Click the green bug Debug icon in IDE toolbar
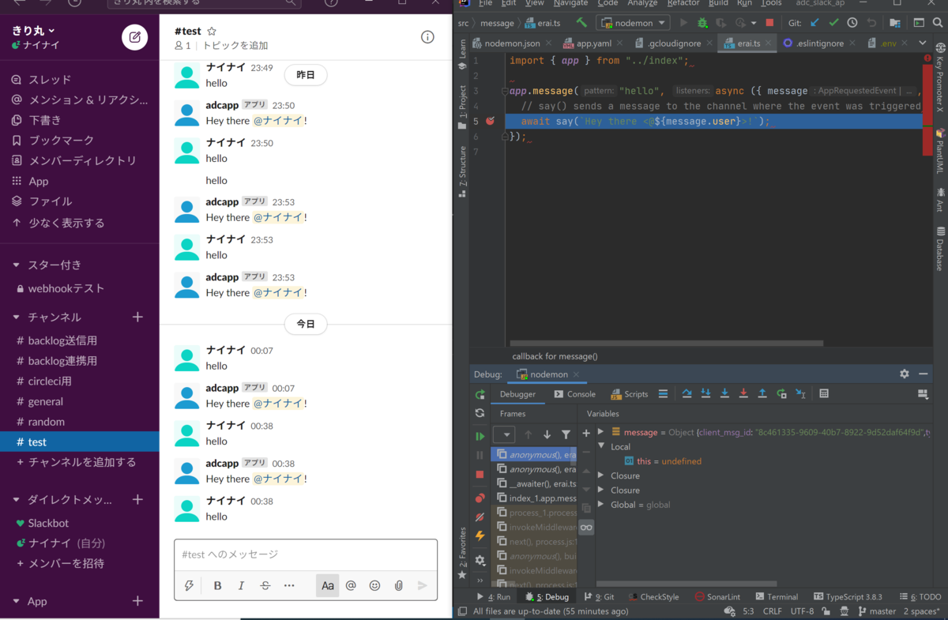 702,23
